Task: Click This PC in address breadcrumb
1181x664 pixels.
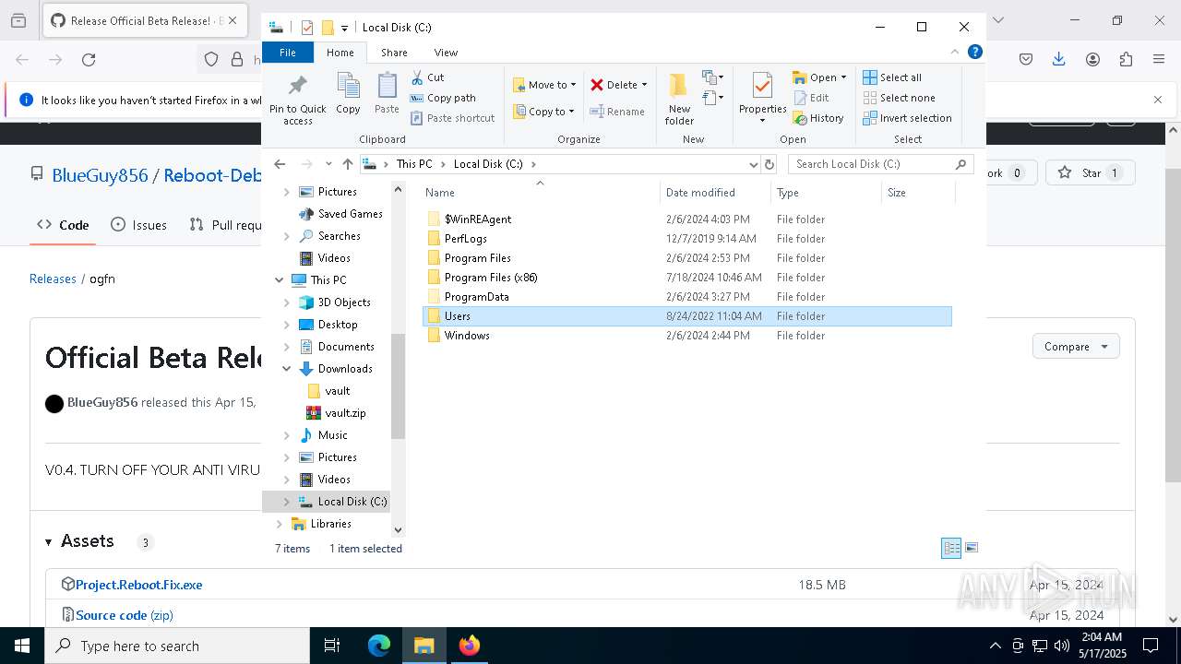Action: click(414, 164)
